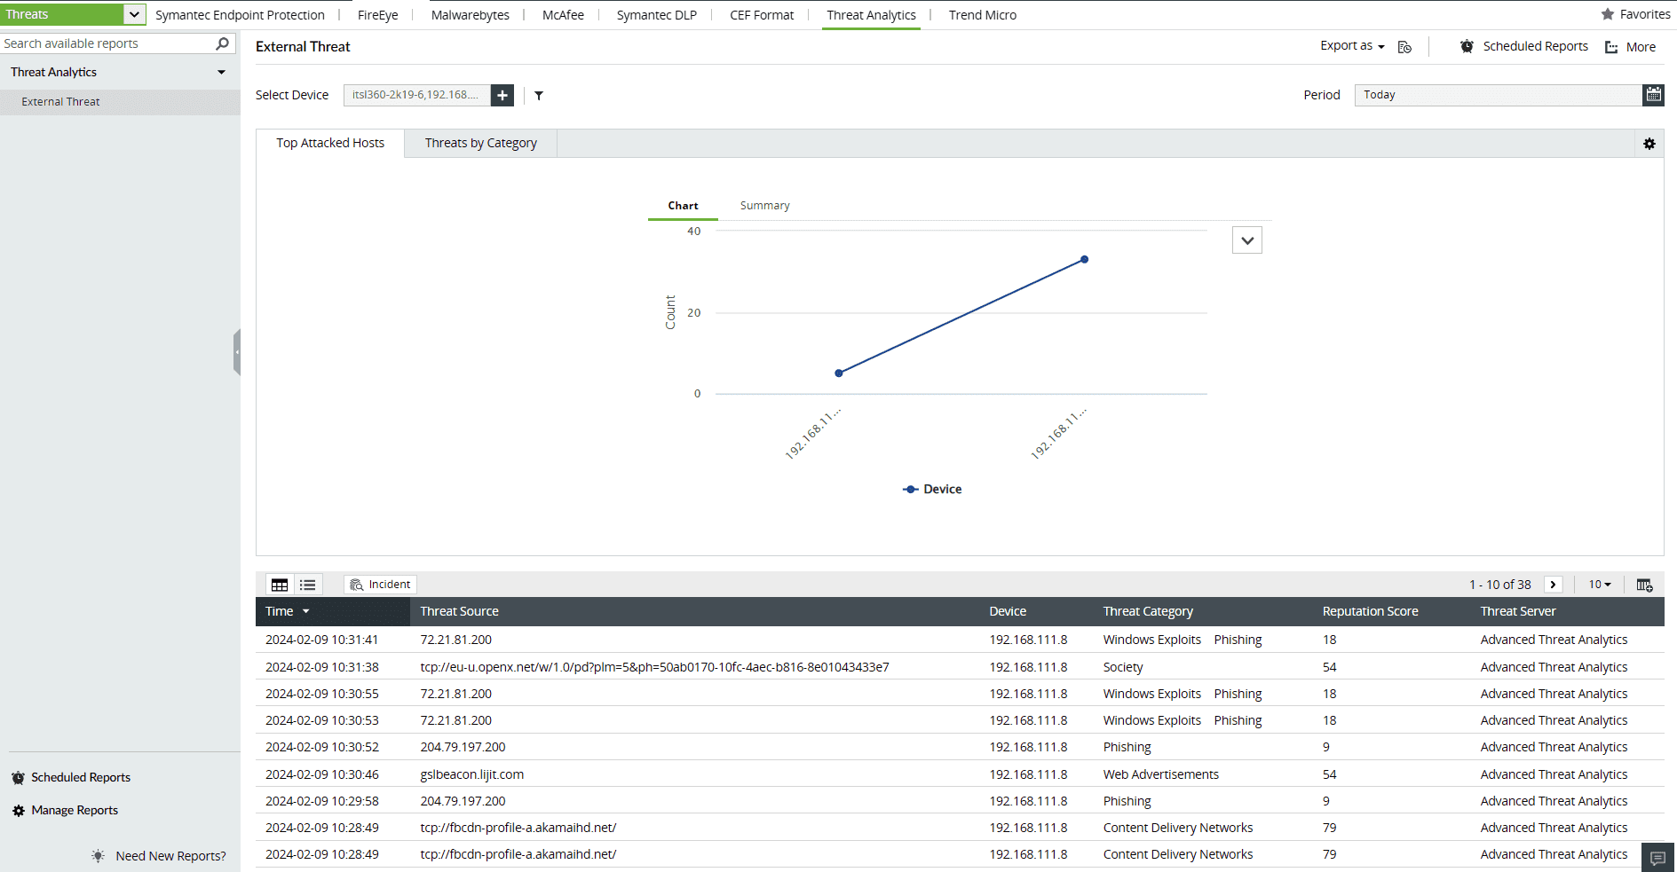Switch to list view in the threat table

[x=307, y=584]
